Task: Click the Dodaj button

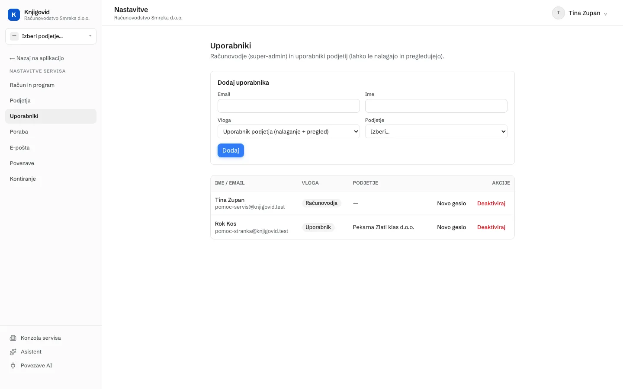Action: point(231,150)
